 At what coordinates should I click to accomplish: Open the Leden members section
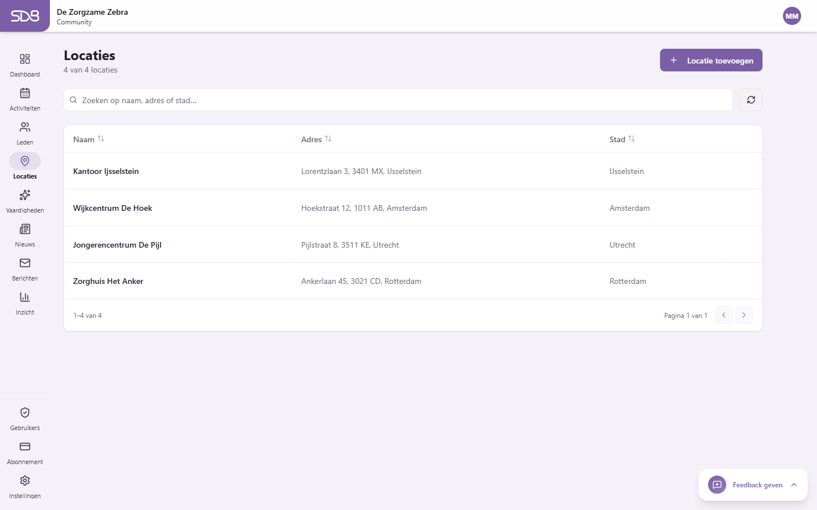(25, 127)
